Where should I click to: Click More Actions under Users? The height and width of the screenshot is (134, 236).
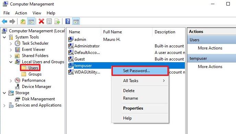coord(210,48)
